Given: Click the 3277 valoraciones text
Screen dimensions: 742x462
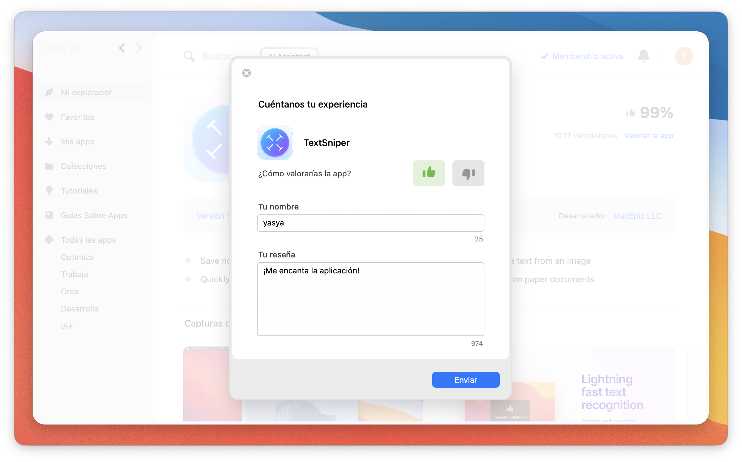Looking at the screenshot, I should tap(585, 136).
